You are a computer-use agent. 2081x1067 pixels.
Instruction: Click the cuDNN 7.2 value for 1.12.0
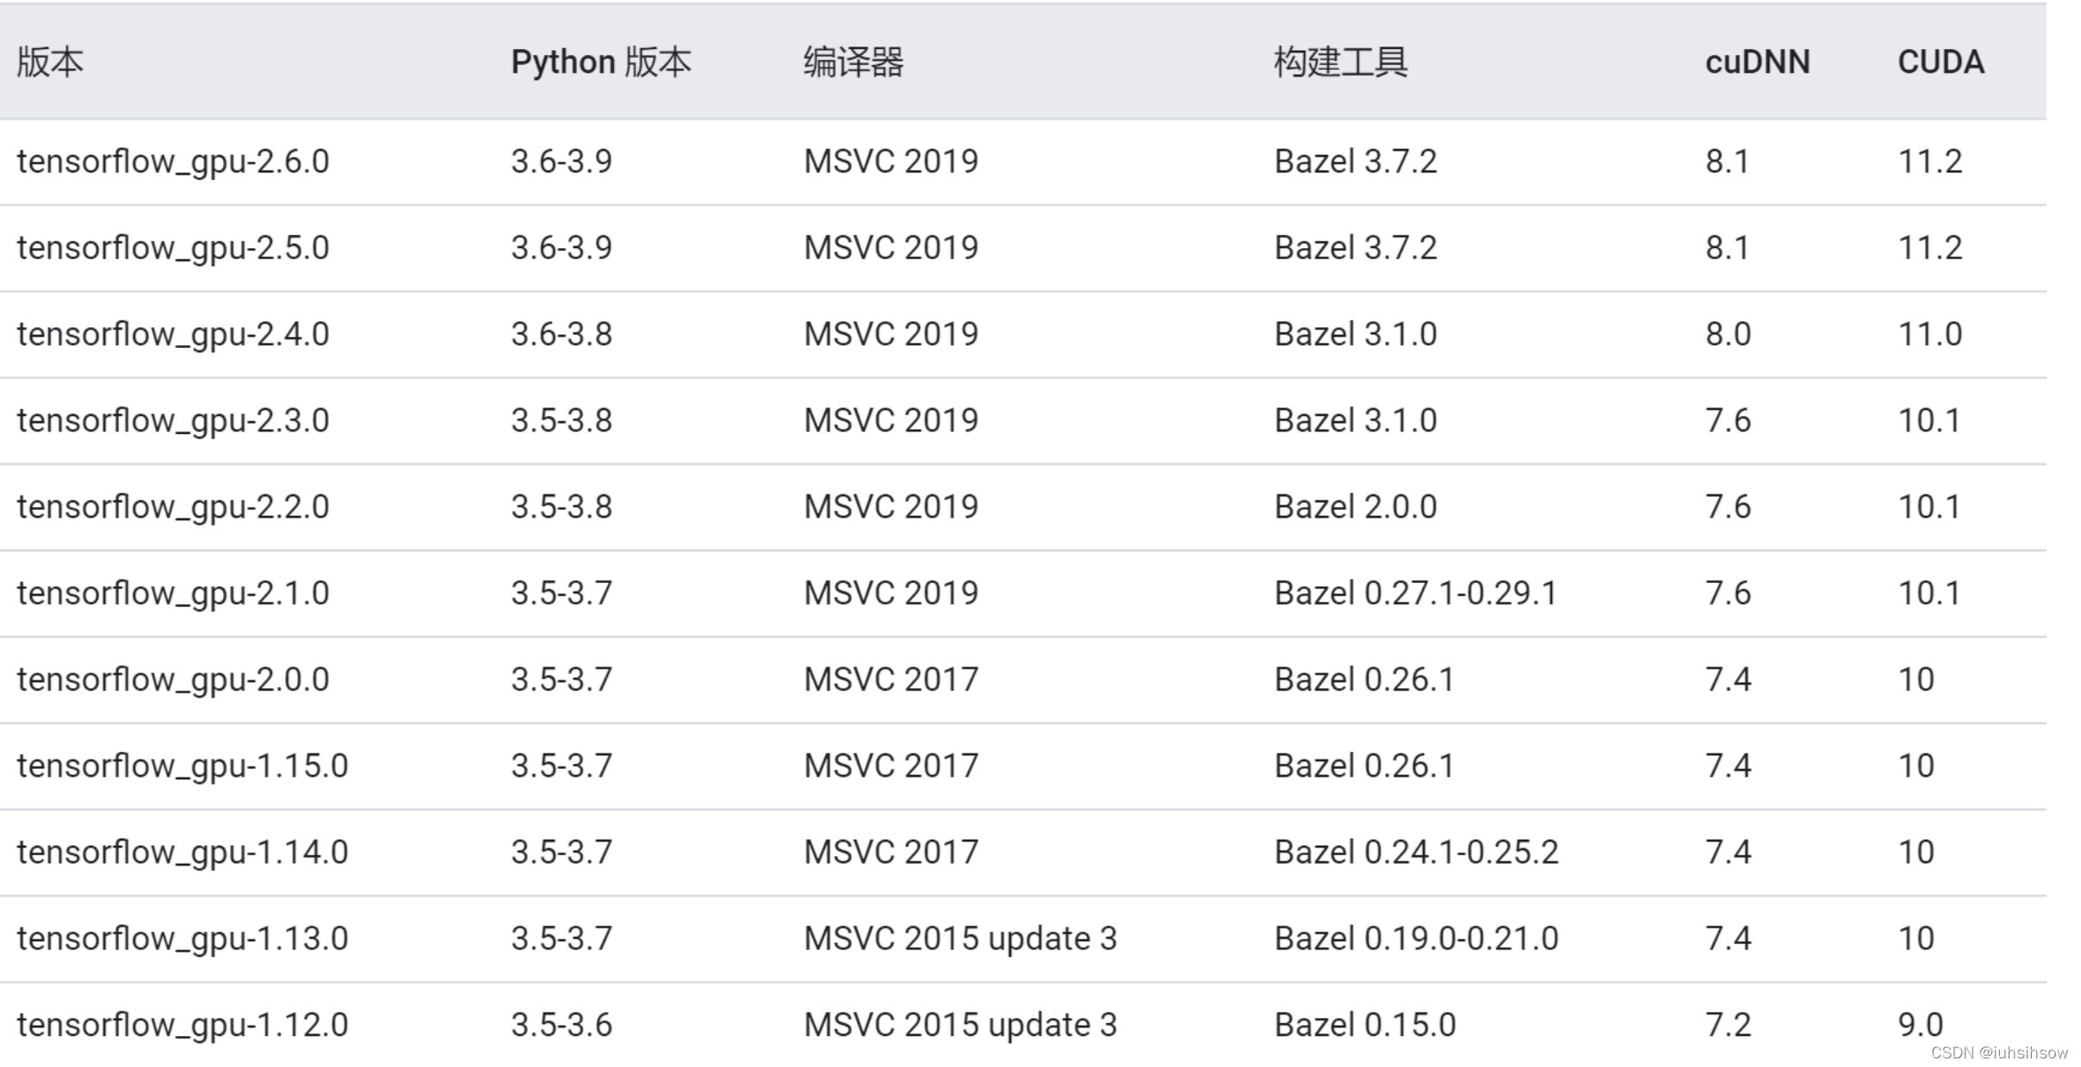(1731, 1024)
